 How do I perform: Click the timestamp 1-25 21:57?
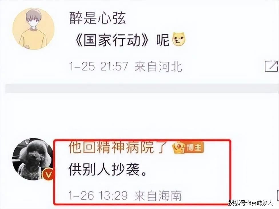99,67
